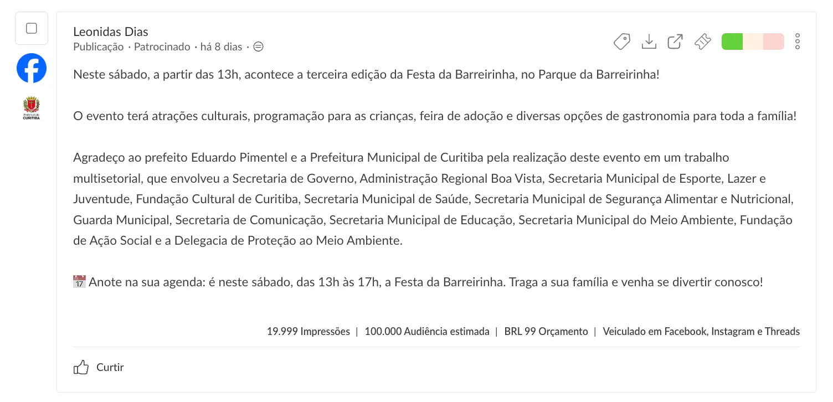Select the pink negative sentiment segment

[x=774, y=42]
